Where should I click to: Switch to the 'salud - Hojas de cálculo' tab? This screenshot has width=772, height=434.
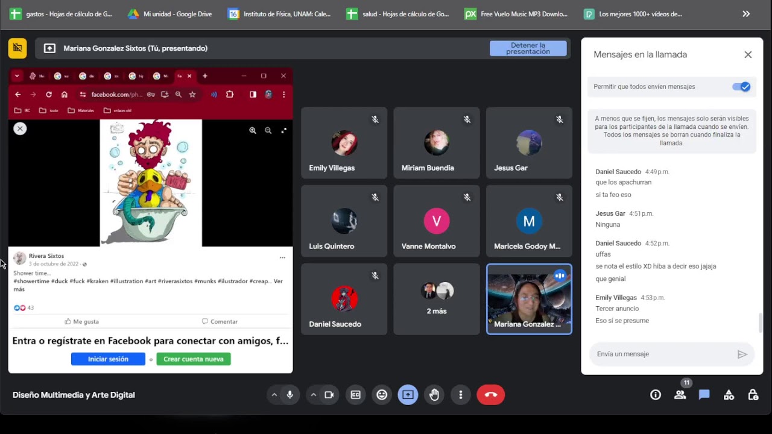click(x=397, y=14)
